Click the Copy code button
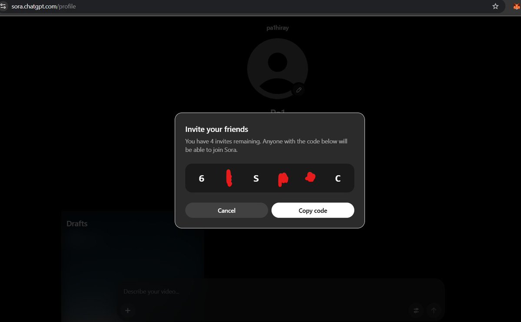 (313, 210)
